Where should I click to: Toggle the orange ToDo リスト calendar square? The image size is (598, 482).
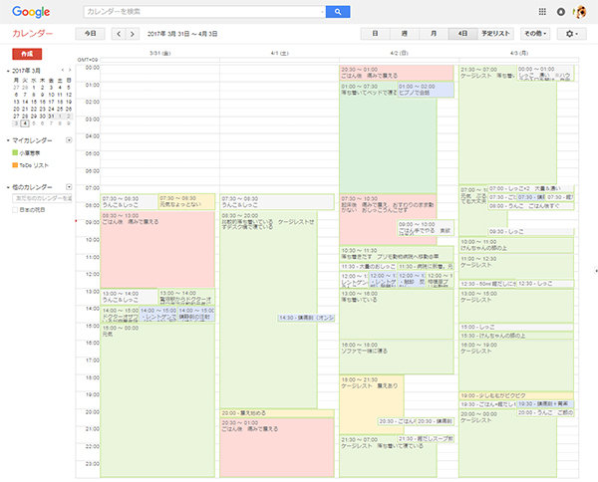coord(15,165)
